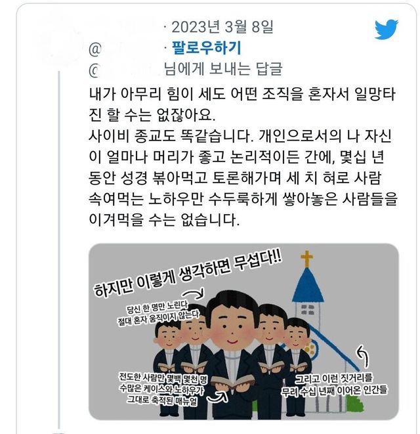Click the caption 그리고 이런 짓거리를
The image size is (420, 434).
pos(334,378)
